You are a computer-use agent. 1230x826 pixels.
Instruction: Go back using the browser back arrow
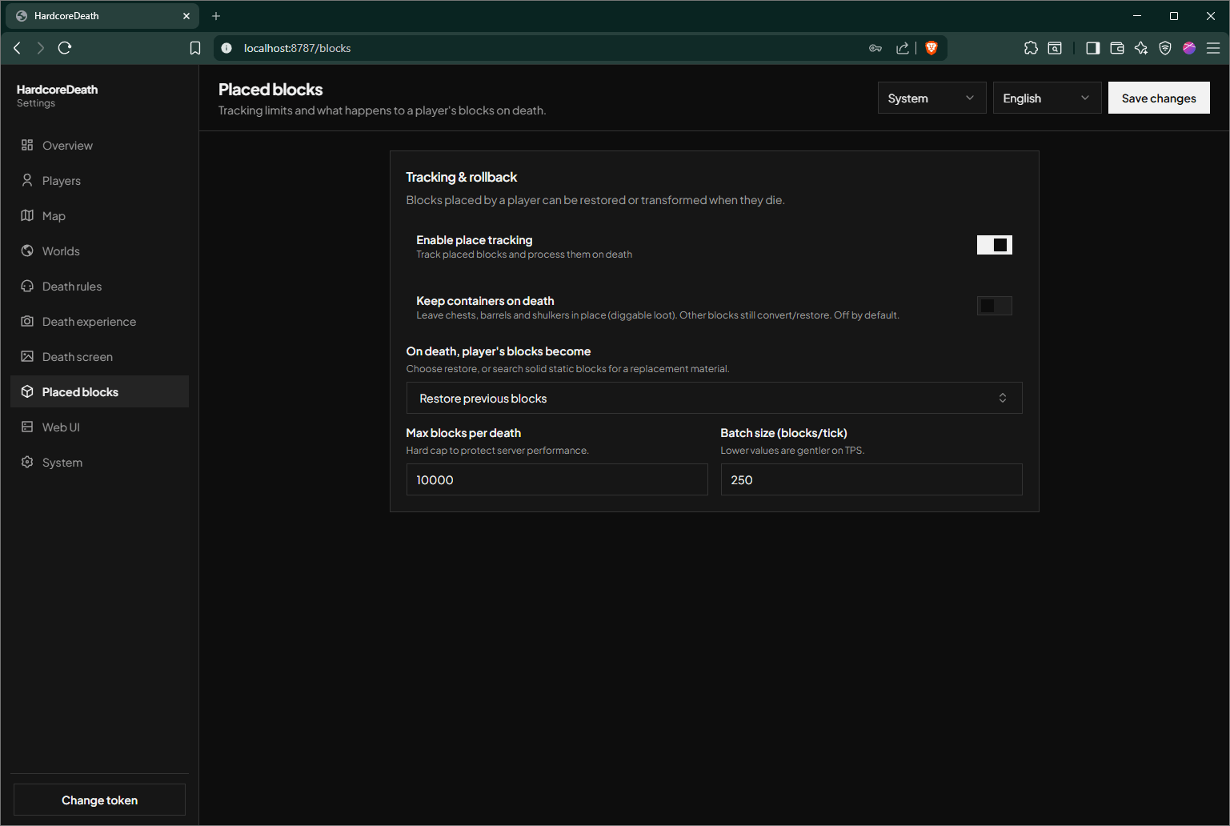[17, 48]
